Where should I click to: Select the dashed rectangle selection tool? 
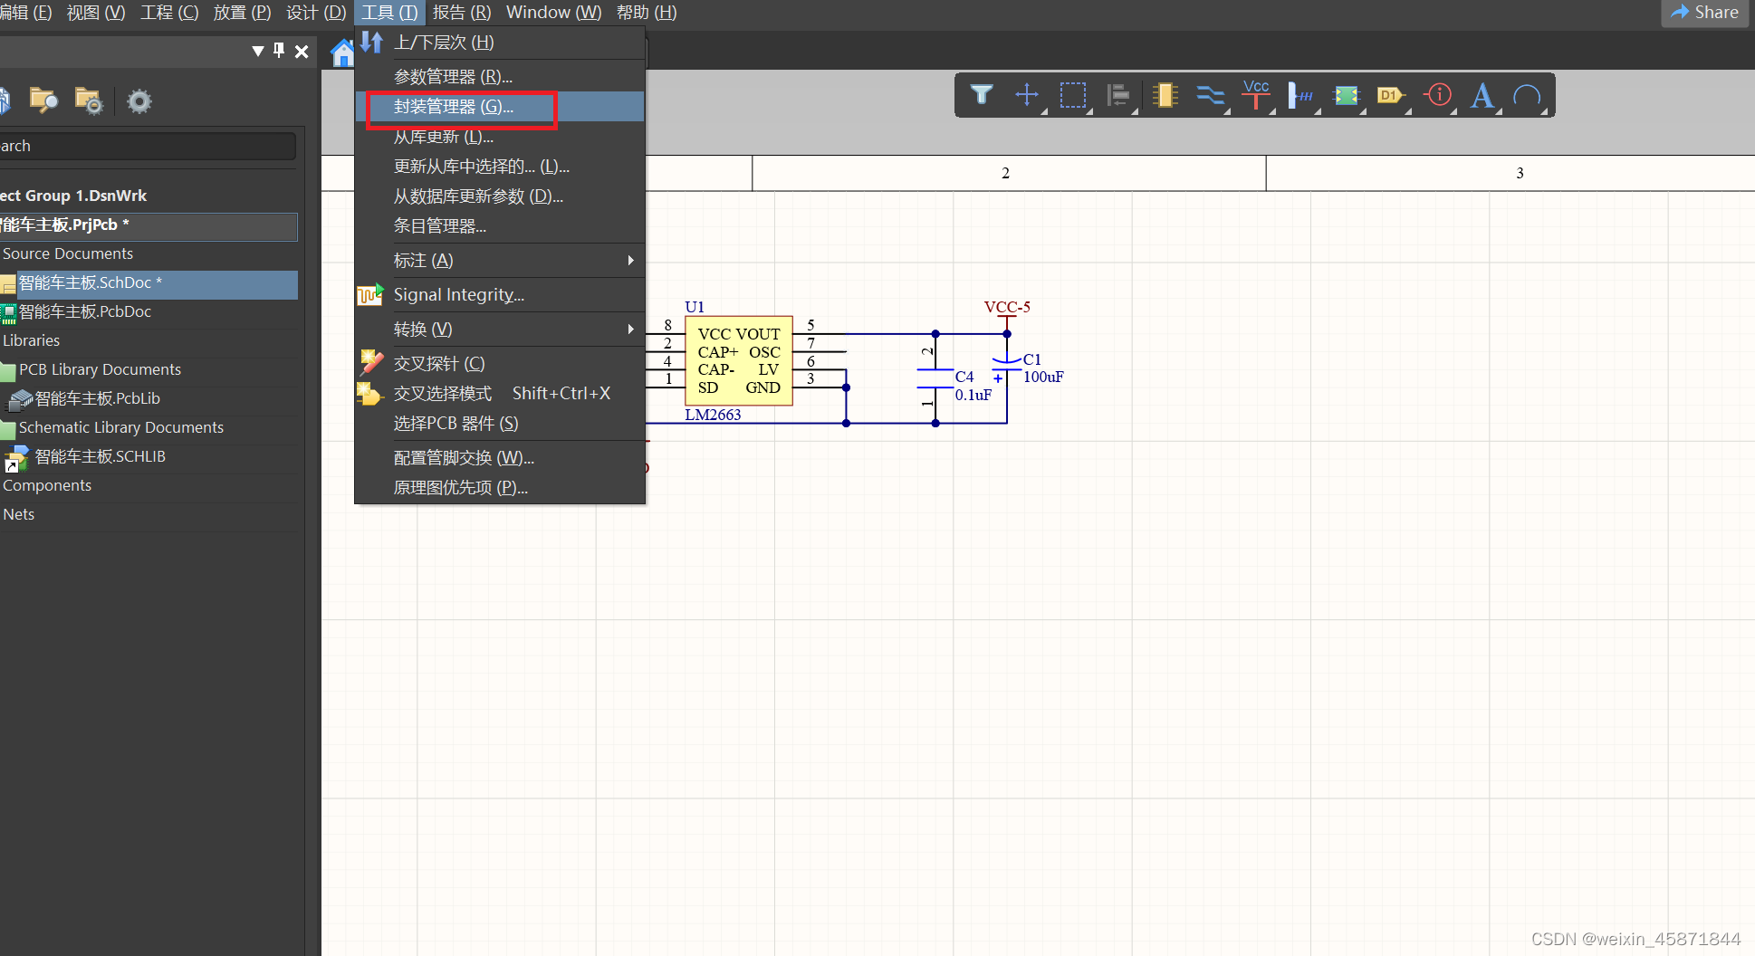1073,95
